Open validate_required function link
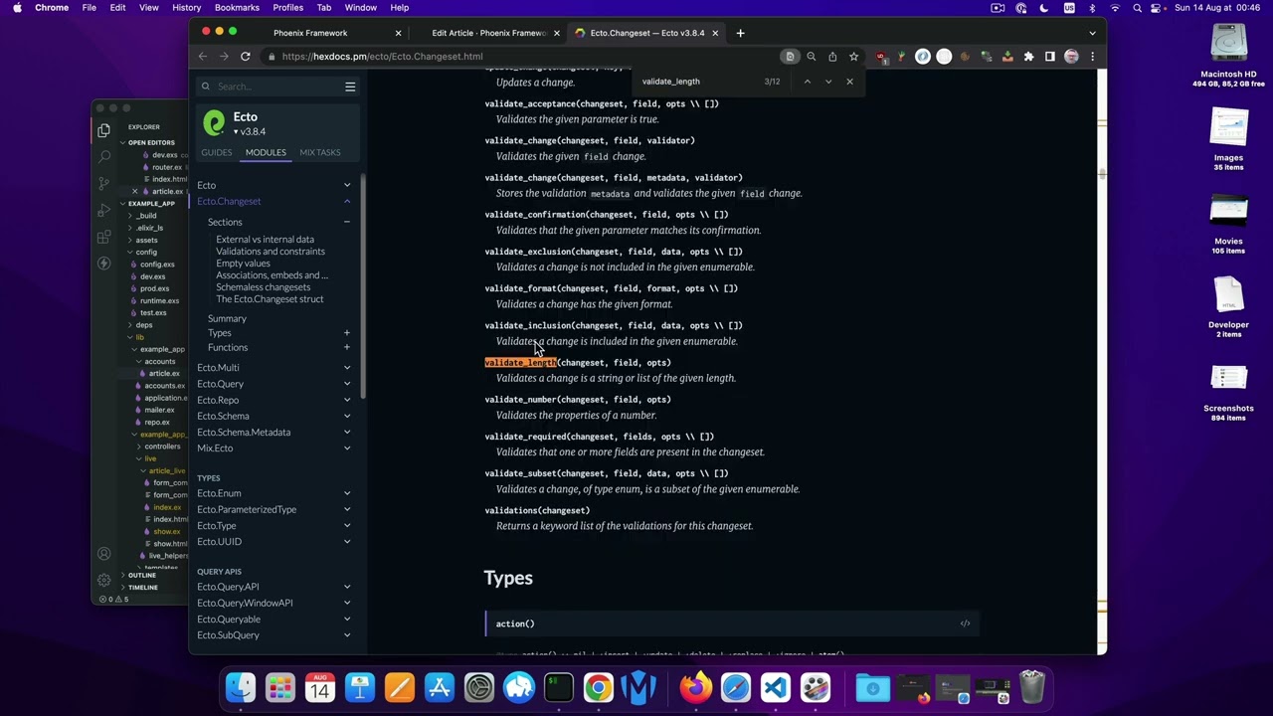 pyautogui.click(x=600, y=437)
